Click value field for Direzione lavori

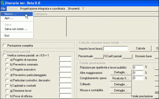tap(65, 90)
